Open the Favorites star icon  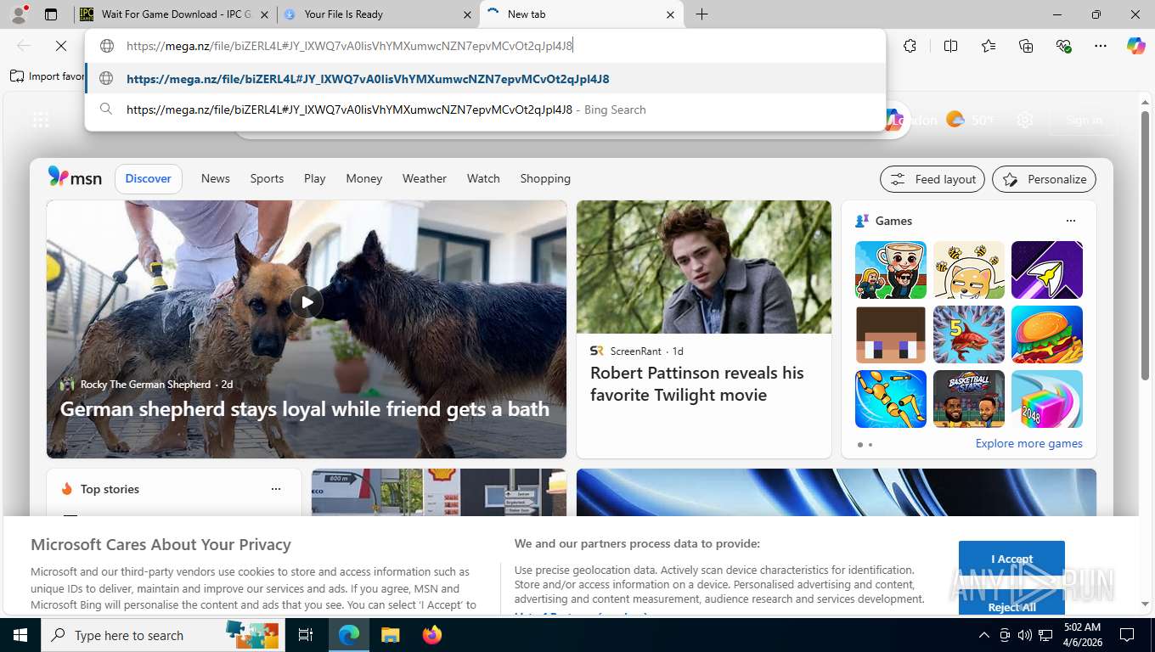989,46
